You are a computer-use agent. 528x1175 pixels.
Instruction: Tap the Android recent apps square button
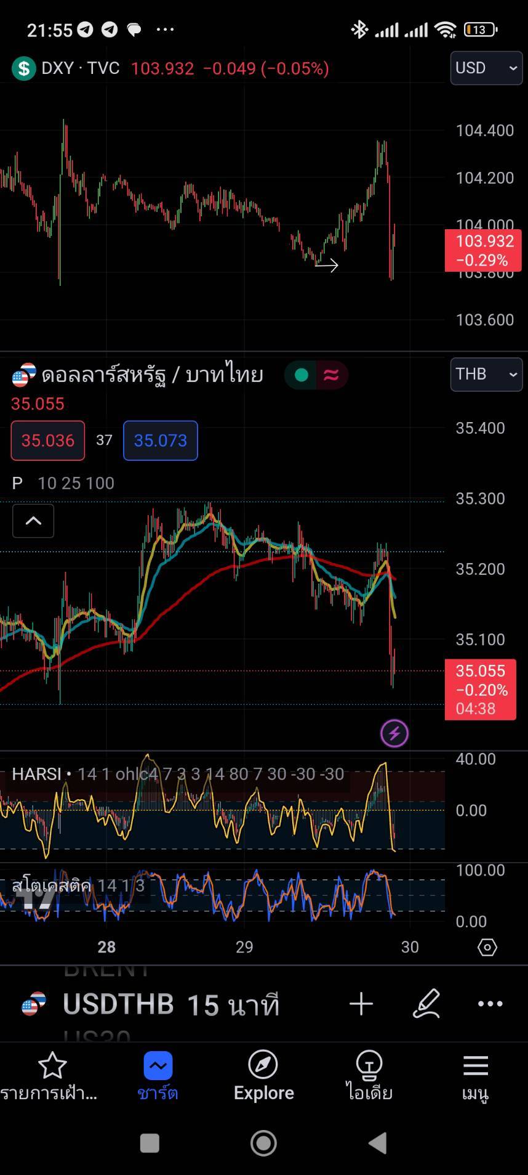pyautogui.click(x=150, y=1143)
